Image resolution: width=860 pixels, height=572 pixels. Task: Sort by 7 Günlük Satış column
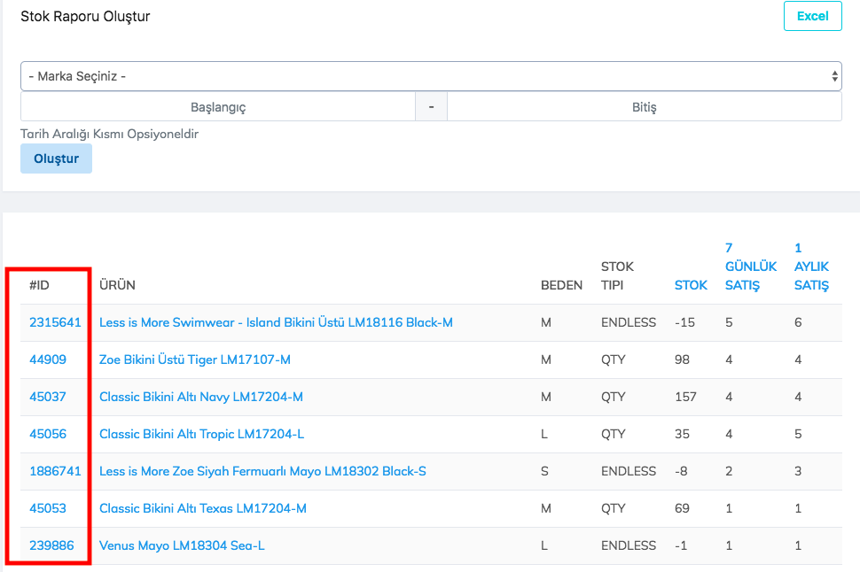click(750, 267)
